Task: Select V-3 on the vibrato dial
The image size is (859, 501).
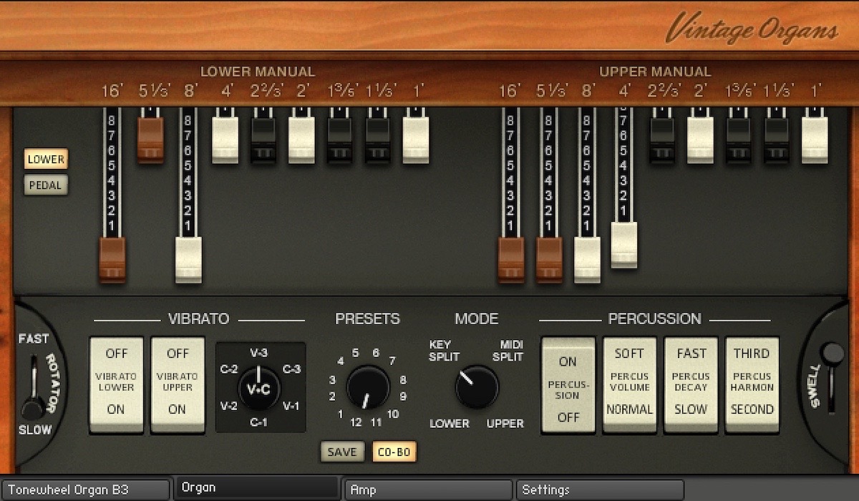Action: pyautogui.click(x=259, y=353)
